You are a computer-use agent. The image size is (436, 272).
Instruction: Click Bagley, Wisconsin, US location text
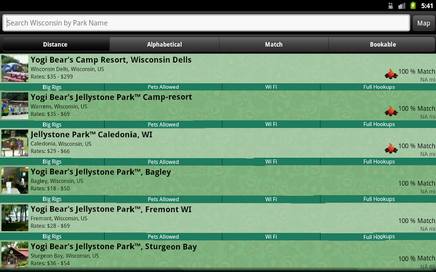pos(57,181)
